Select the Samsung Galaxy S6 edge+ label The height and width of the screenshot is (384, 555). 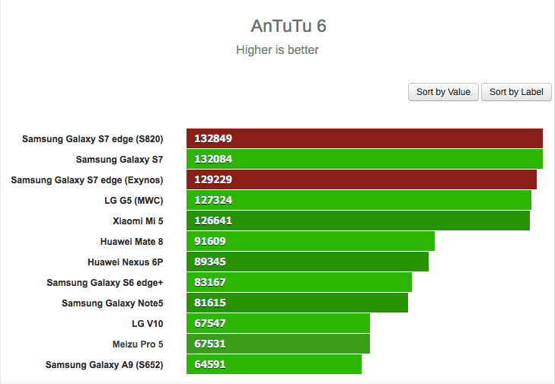pos(105,283)
